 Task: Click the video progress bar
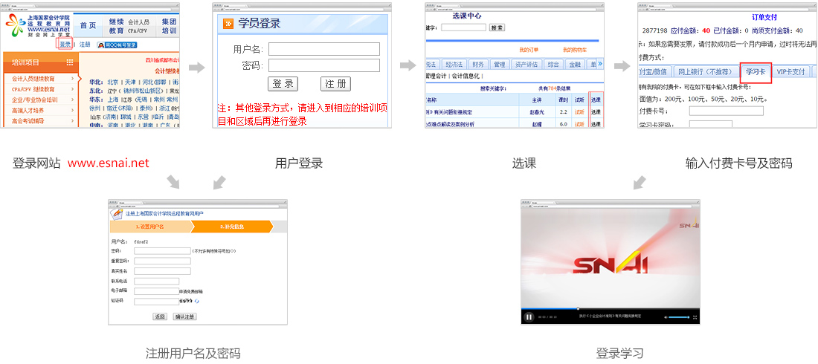click(x=611, y=309)
